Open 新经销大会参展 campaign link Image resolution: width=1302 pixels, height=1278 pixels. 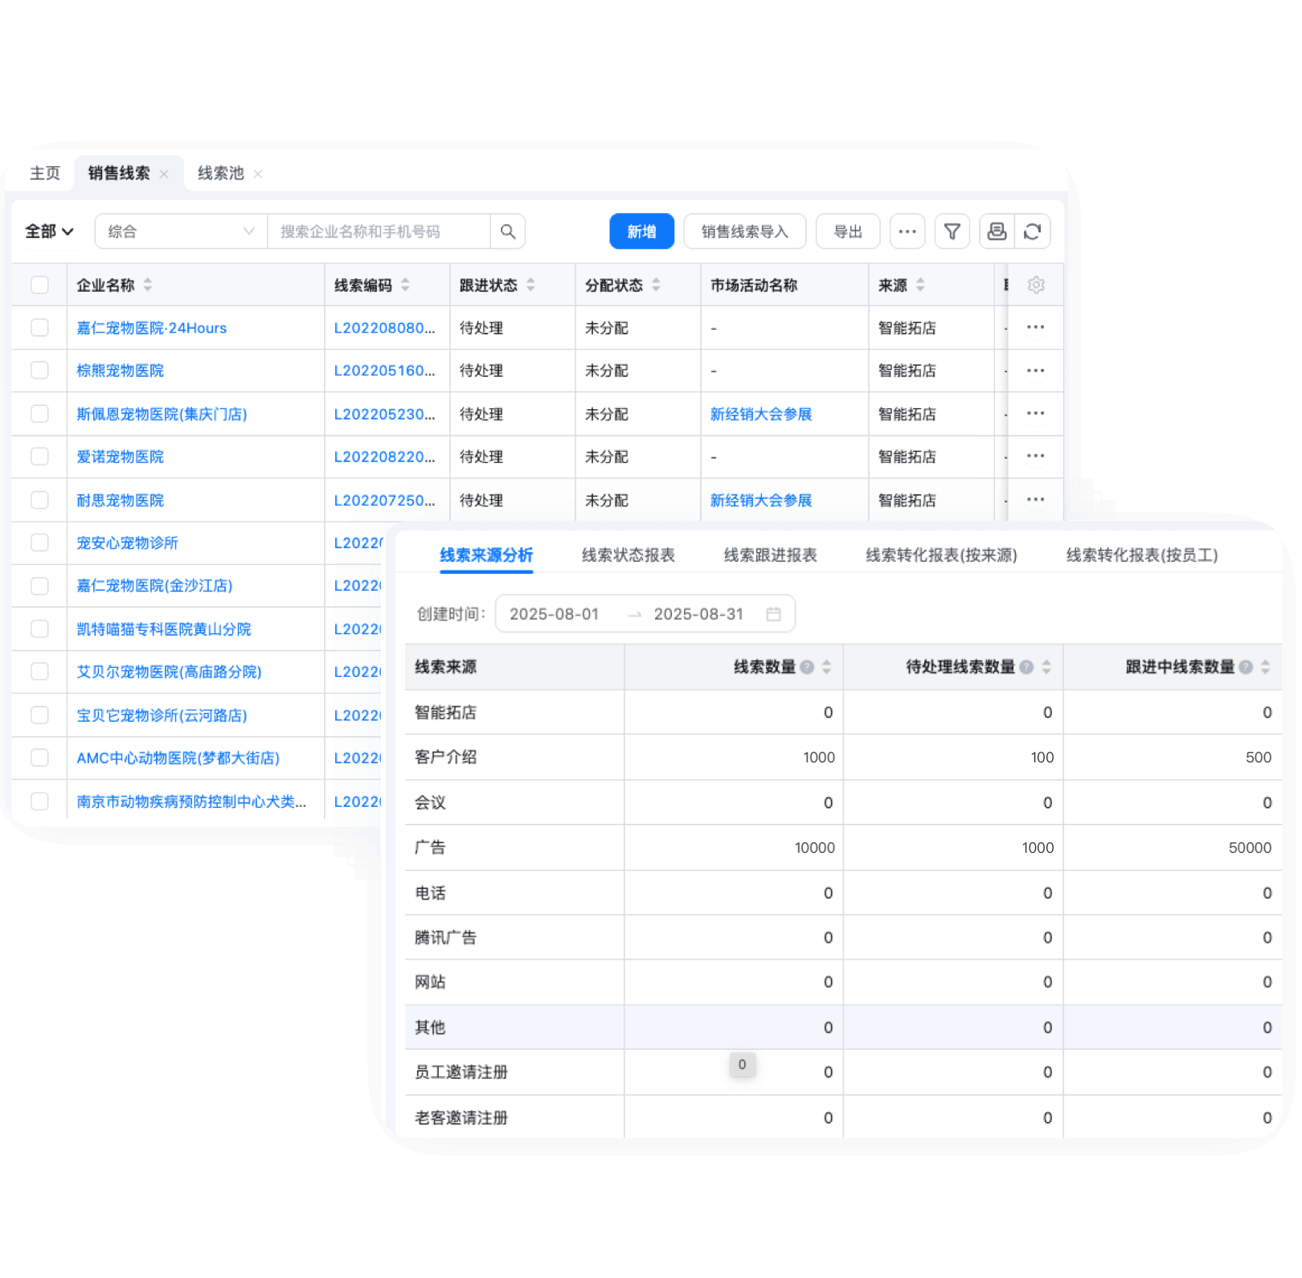coord(760,414)
